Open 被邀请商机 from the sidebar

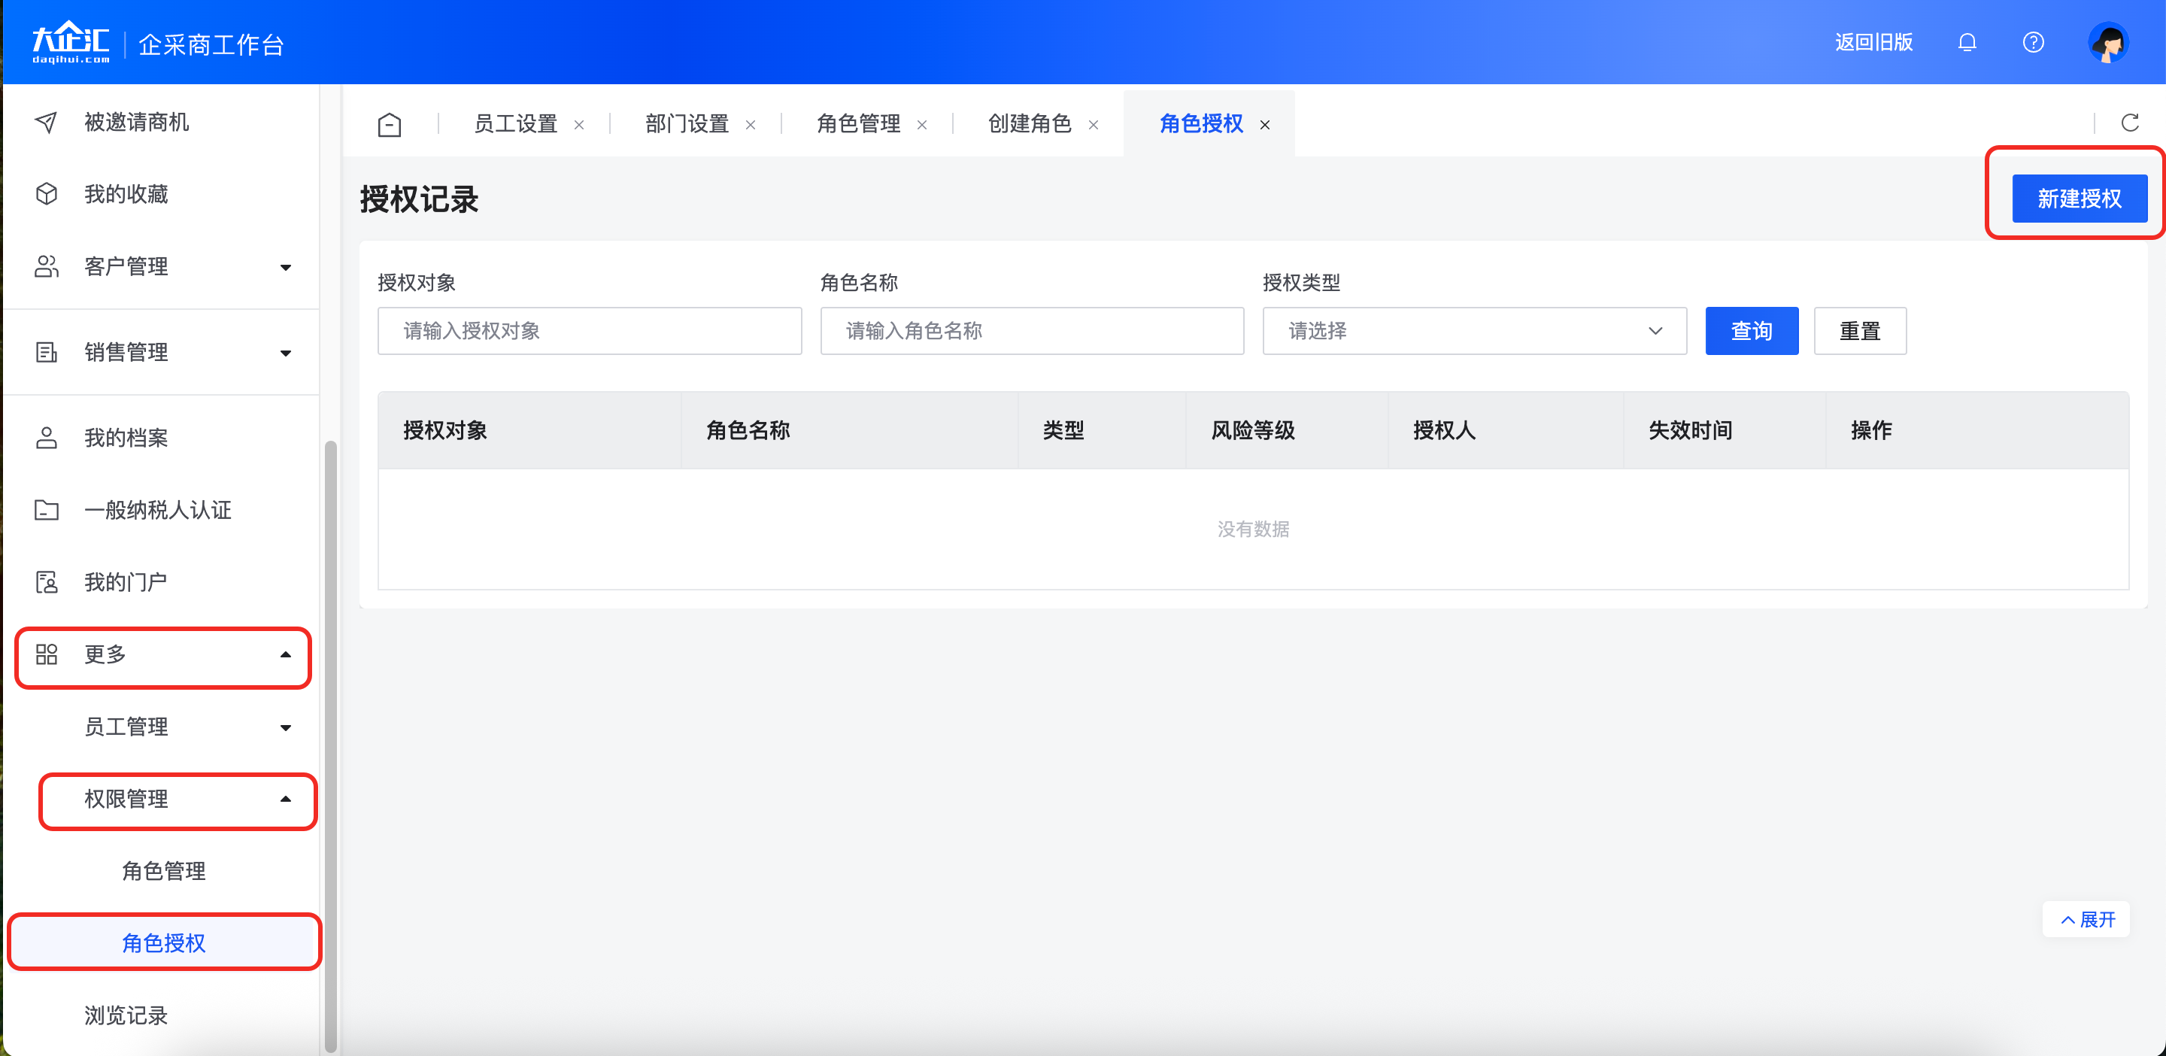[136, 123]
